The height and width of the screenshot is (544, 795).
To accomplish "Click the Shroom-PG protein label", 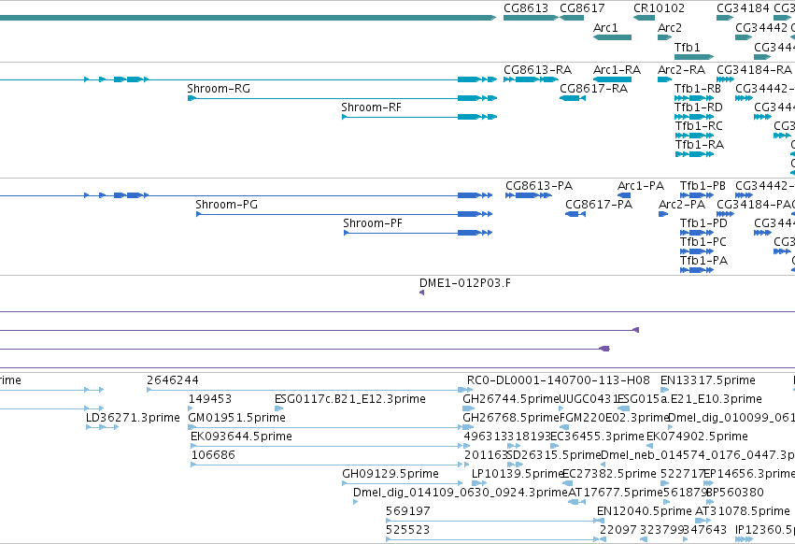I will 227,205.
